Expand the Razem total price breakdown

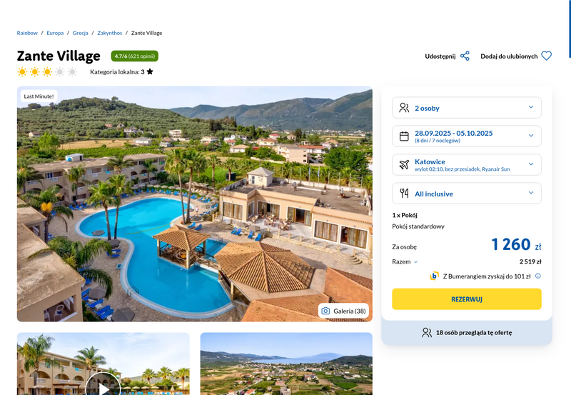[x=405, y=261]
